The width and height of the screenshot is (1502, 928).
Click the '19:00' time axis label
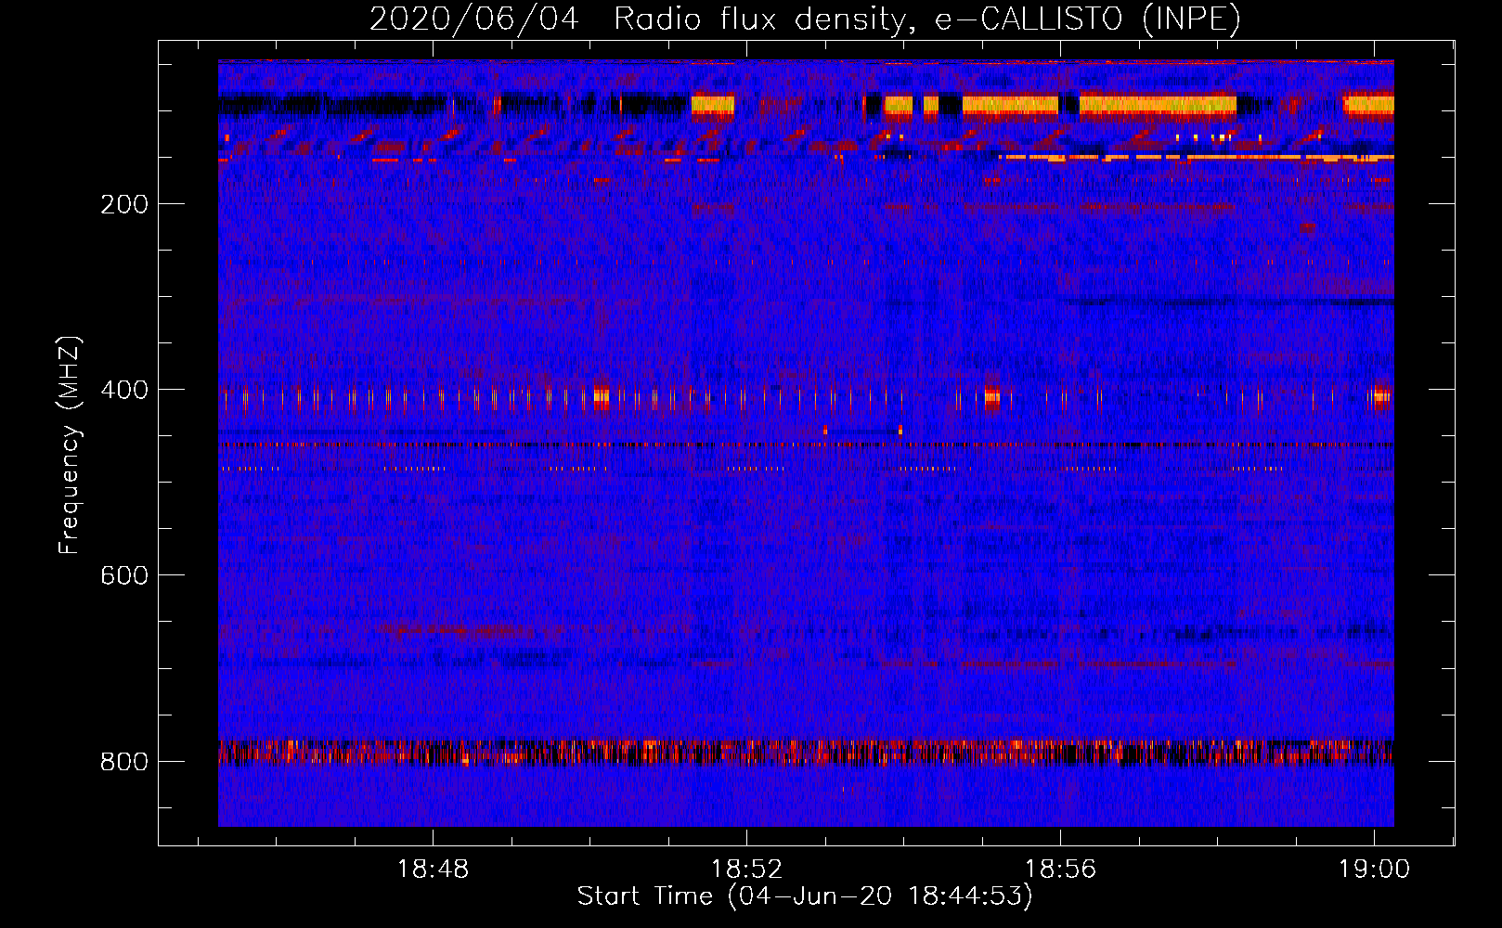[x=1374, y=870]
